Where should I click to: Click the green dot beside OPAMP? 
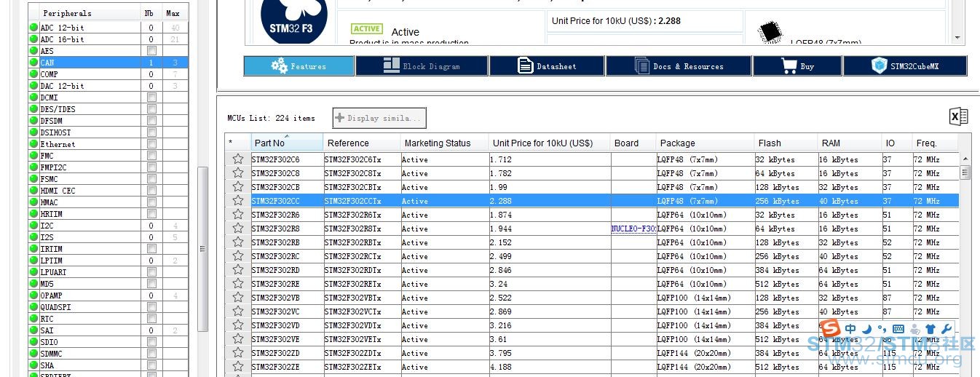33,295
